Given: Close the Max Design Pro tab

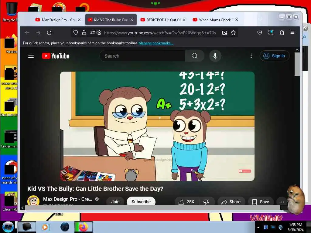Looking at the screenshot, I should (x=79, y=20).
